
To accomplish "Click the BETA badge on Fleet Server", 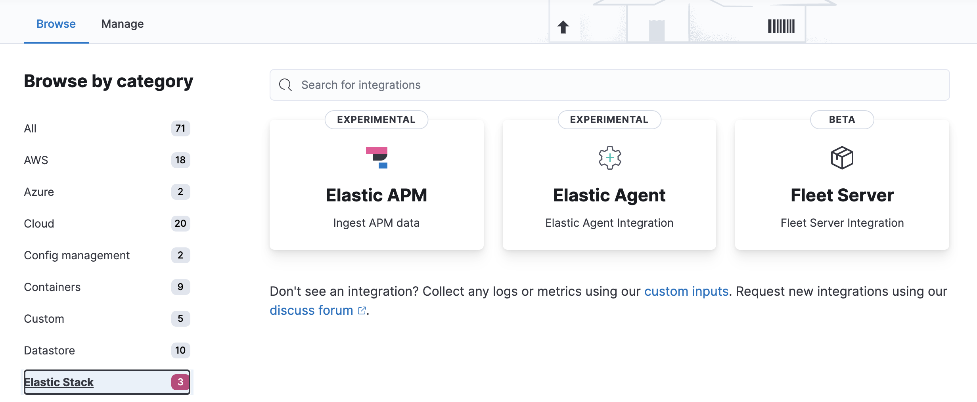I will click(x=842, y=120).
